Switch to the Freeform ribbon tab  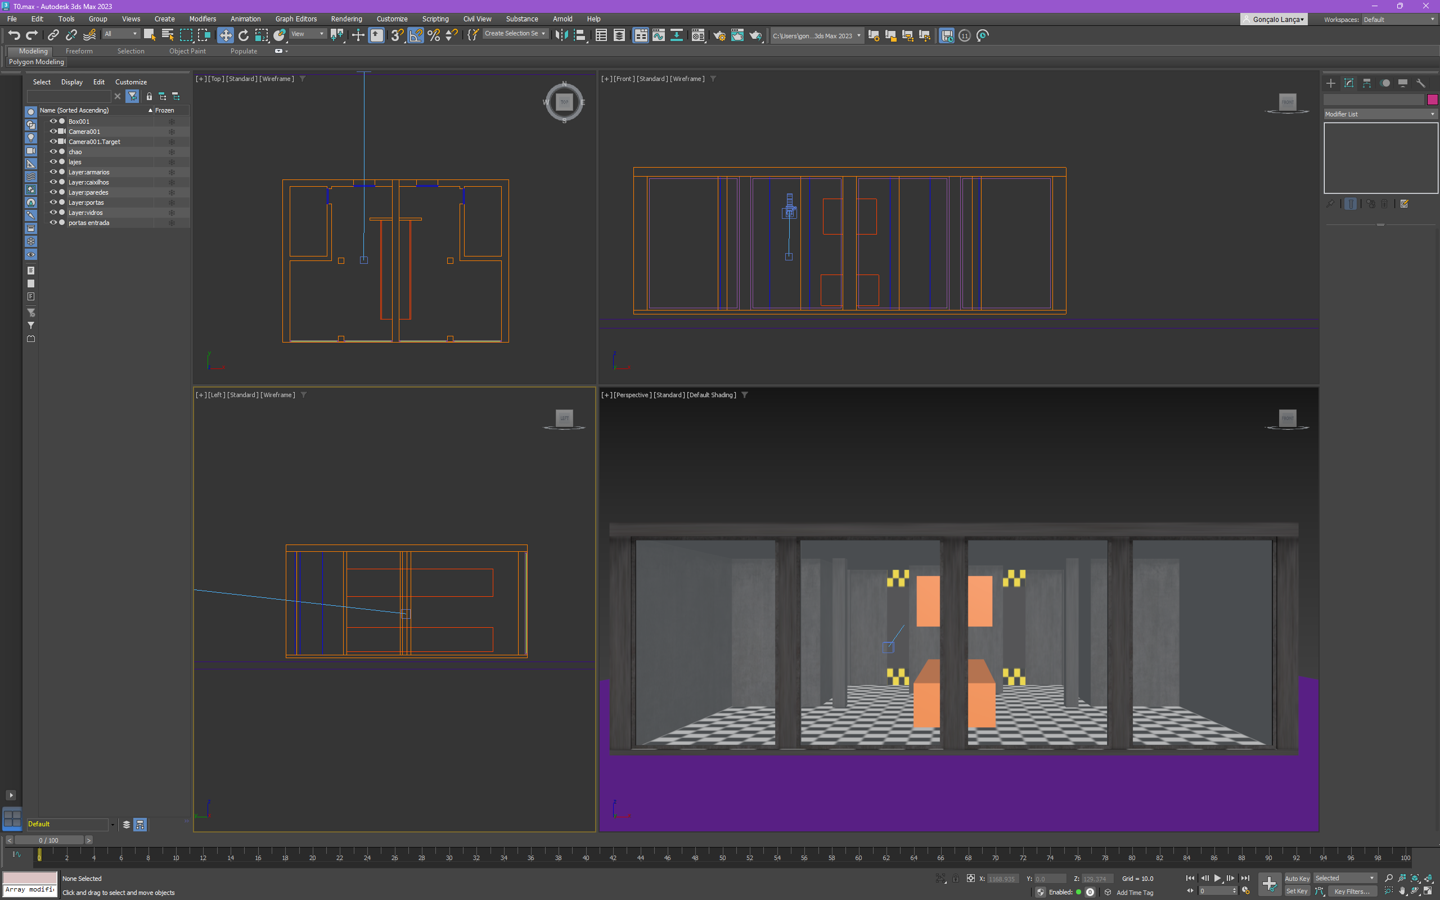pos(79,51)
